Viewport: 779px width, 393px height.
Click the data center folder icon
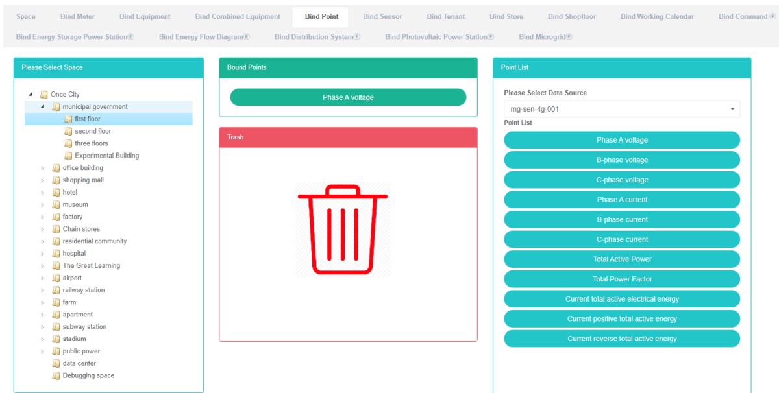tap(56, 363)
